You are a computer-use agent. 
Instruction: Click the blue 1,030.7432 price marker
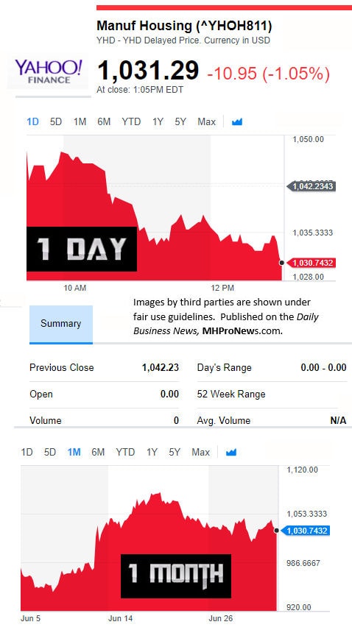[x=305, y=531]
